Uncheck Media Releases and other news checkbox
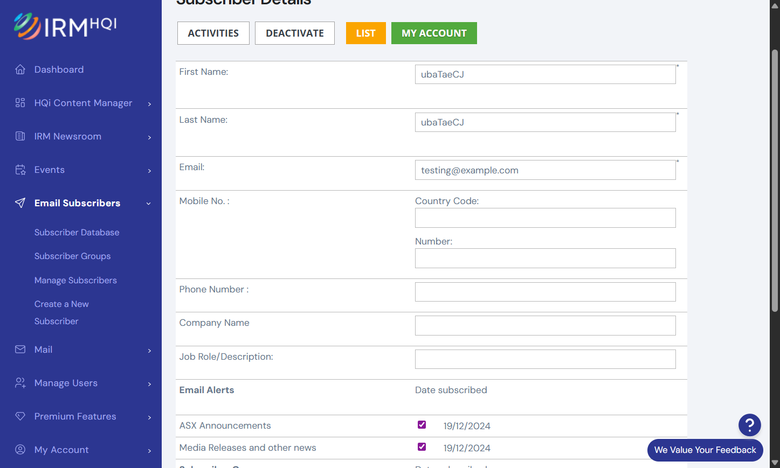The height and width of the screenshot is (468, 780). point(422,447)
